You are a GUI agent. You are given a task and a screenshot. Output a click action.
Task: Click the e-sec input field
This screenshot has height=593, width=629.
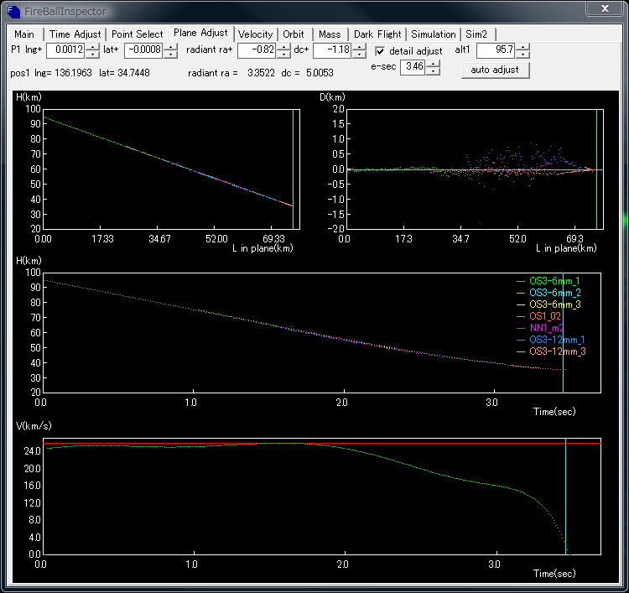[x=413, y=67]
